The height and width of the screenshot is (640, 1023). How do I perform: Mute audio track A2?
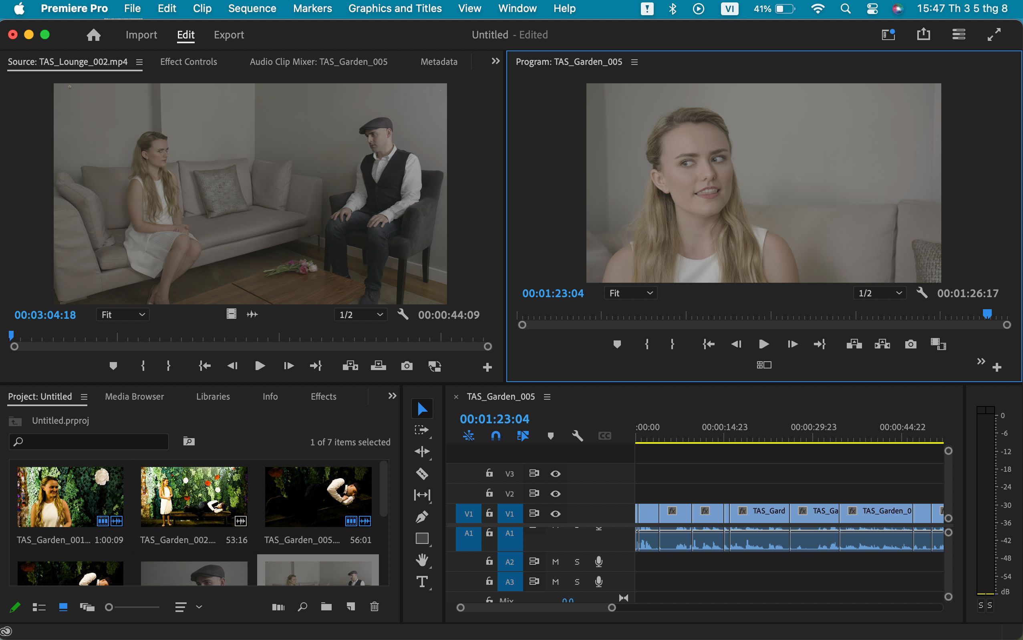point(555,562)
